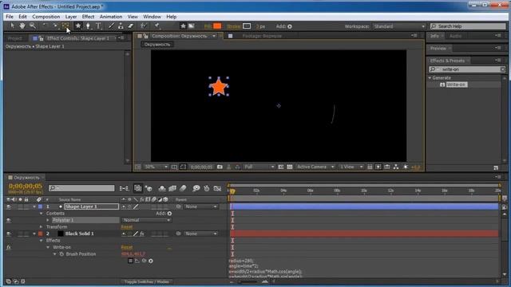
Task: Toggle transparency grid in viewer
Action: [289, 167]
